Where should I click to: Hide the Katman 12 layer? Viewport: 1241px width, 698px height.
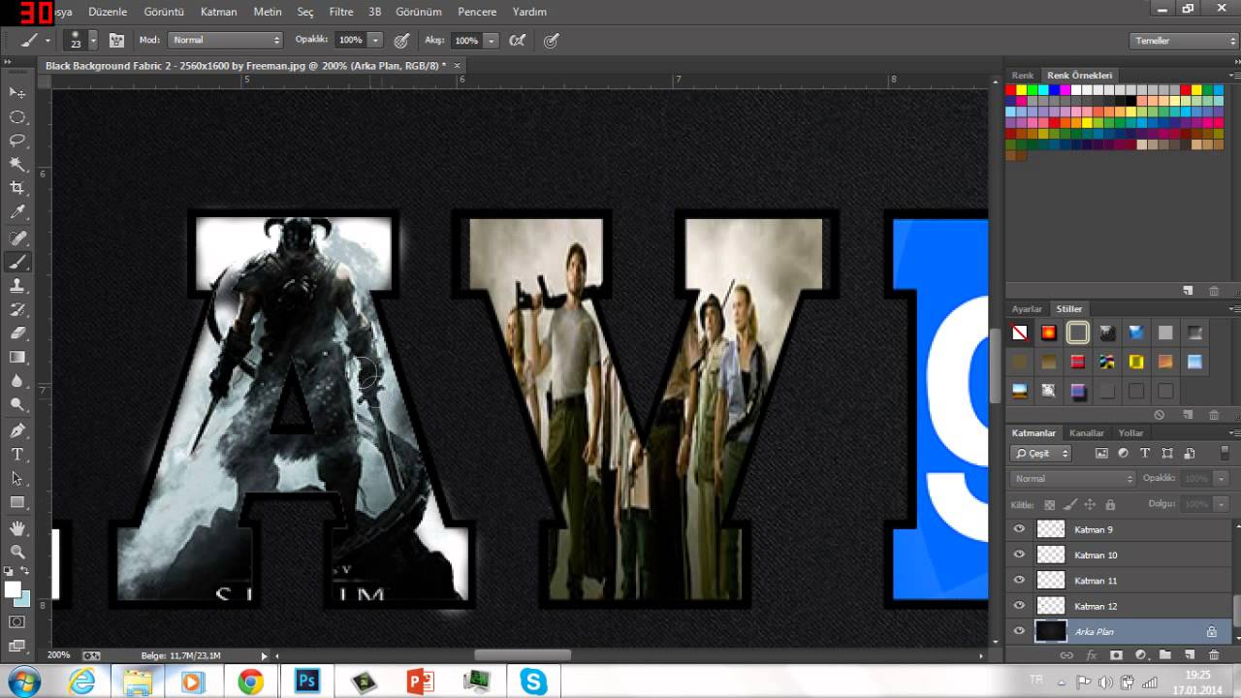pyautogui.click(x=1019, y=605)
